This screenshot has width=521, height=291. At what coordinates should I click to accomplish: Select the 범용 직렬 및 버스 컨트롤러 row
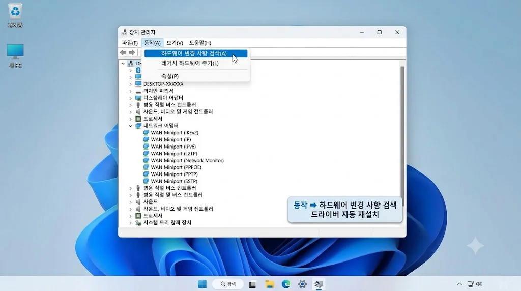click(x=173, y=195)
